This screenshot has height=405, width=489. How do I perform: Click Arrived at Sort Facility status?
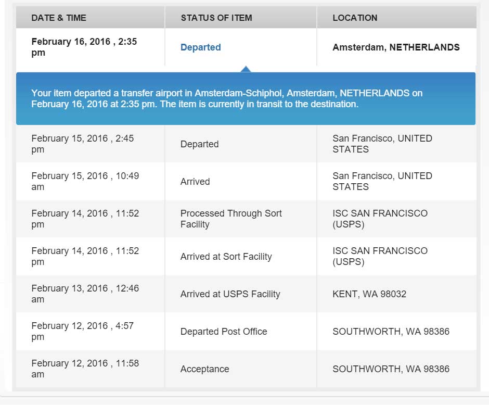(226, 257)
